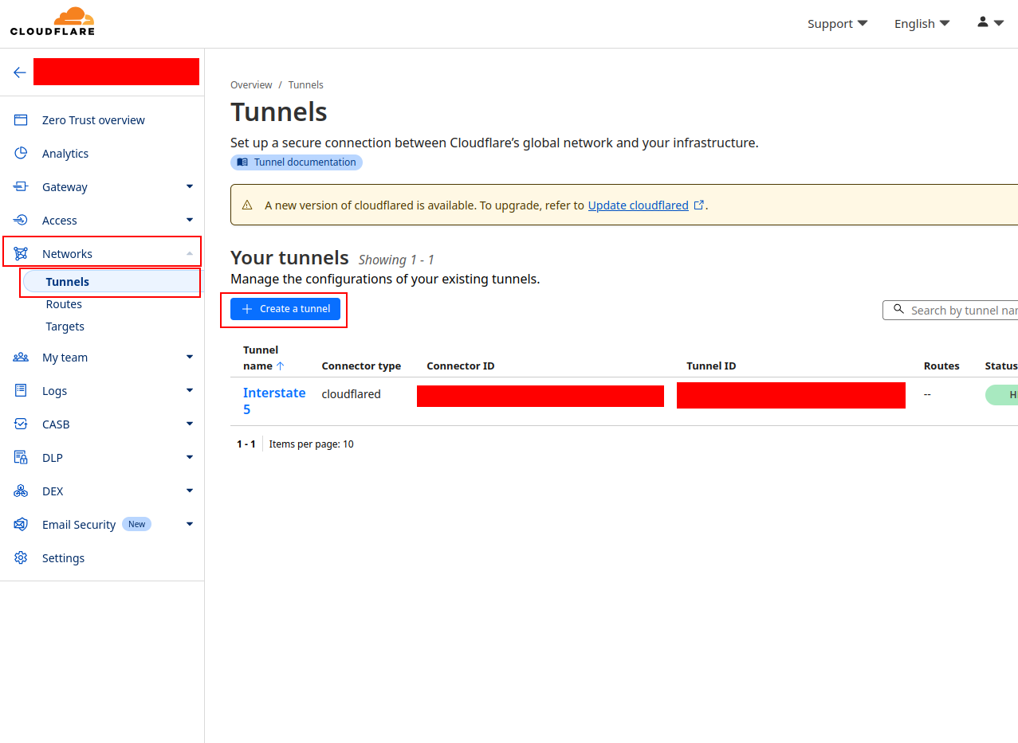
Task: Expand the Email Security chevron
Action: point(190,525)
